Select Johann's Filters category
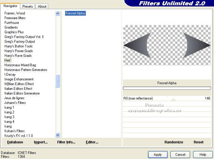This screenshot has width=214, height=159. pyautogui.click(x=15, y=103)
